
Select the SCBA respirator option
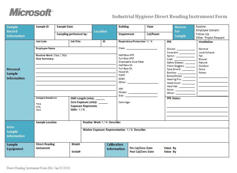point(122,79)
